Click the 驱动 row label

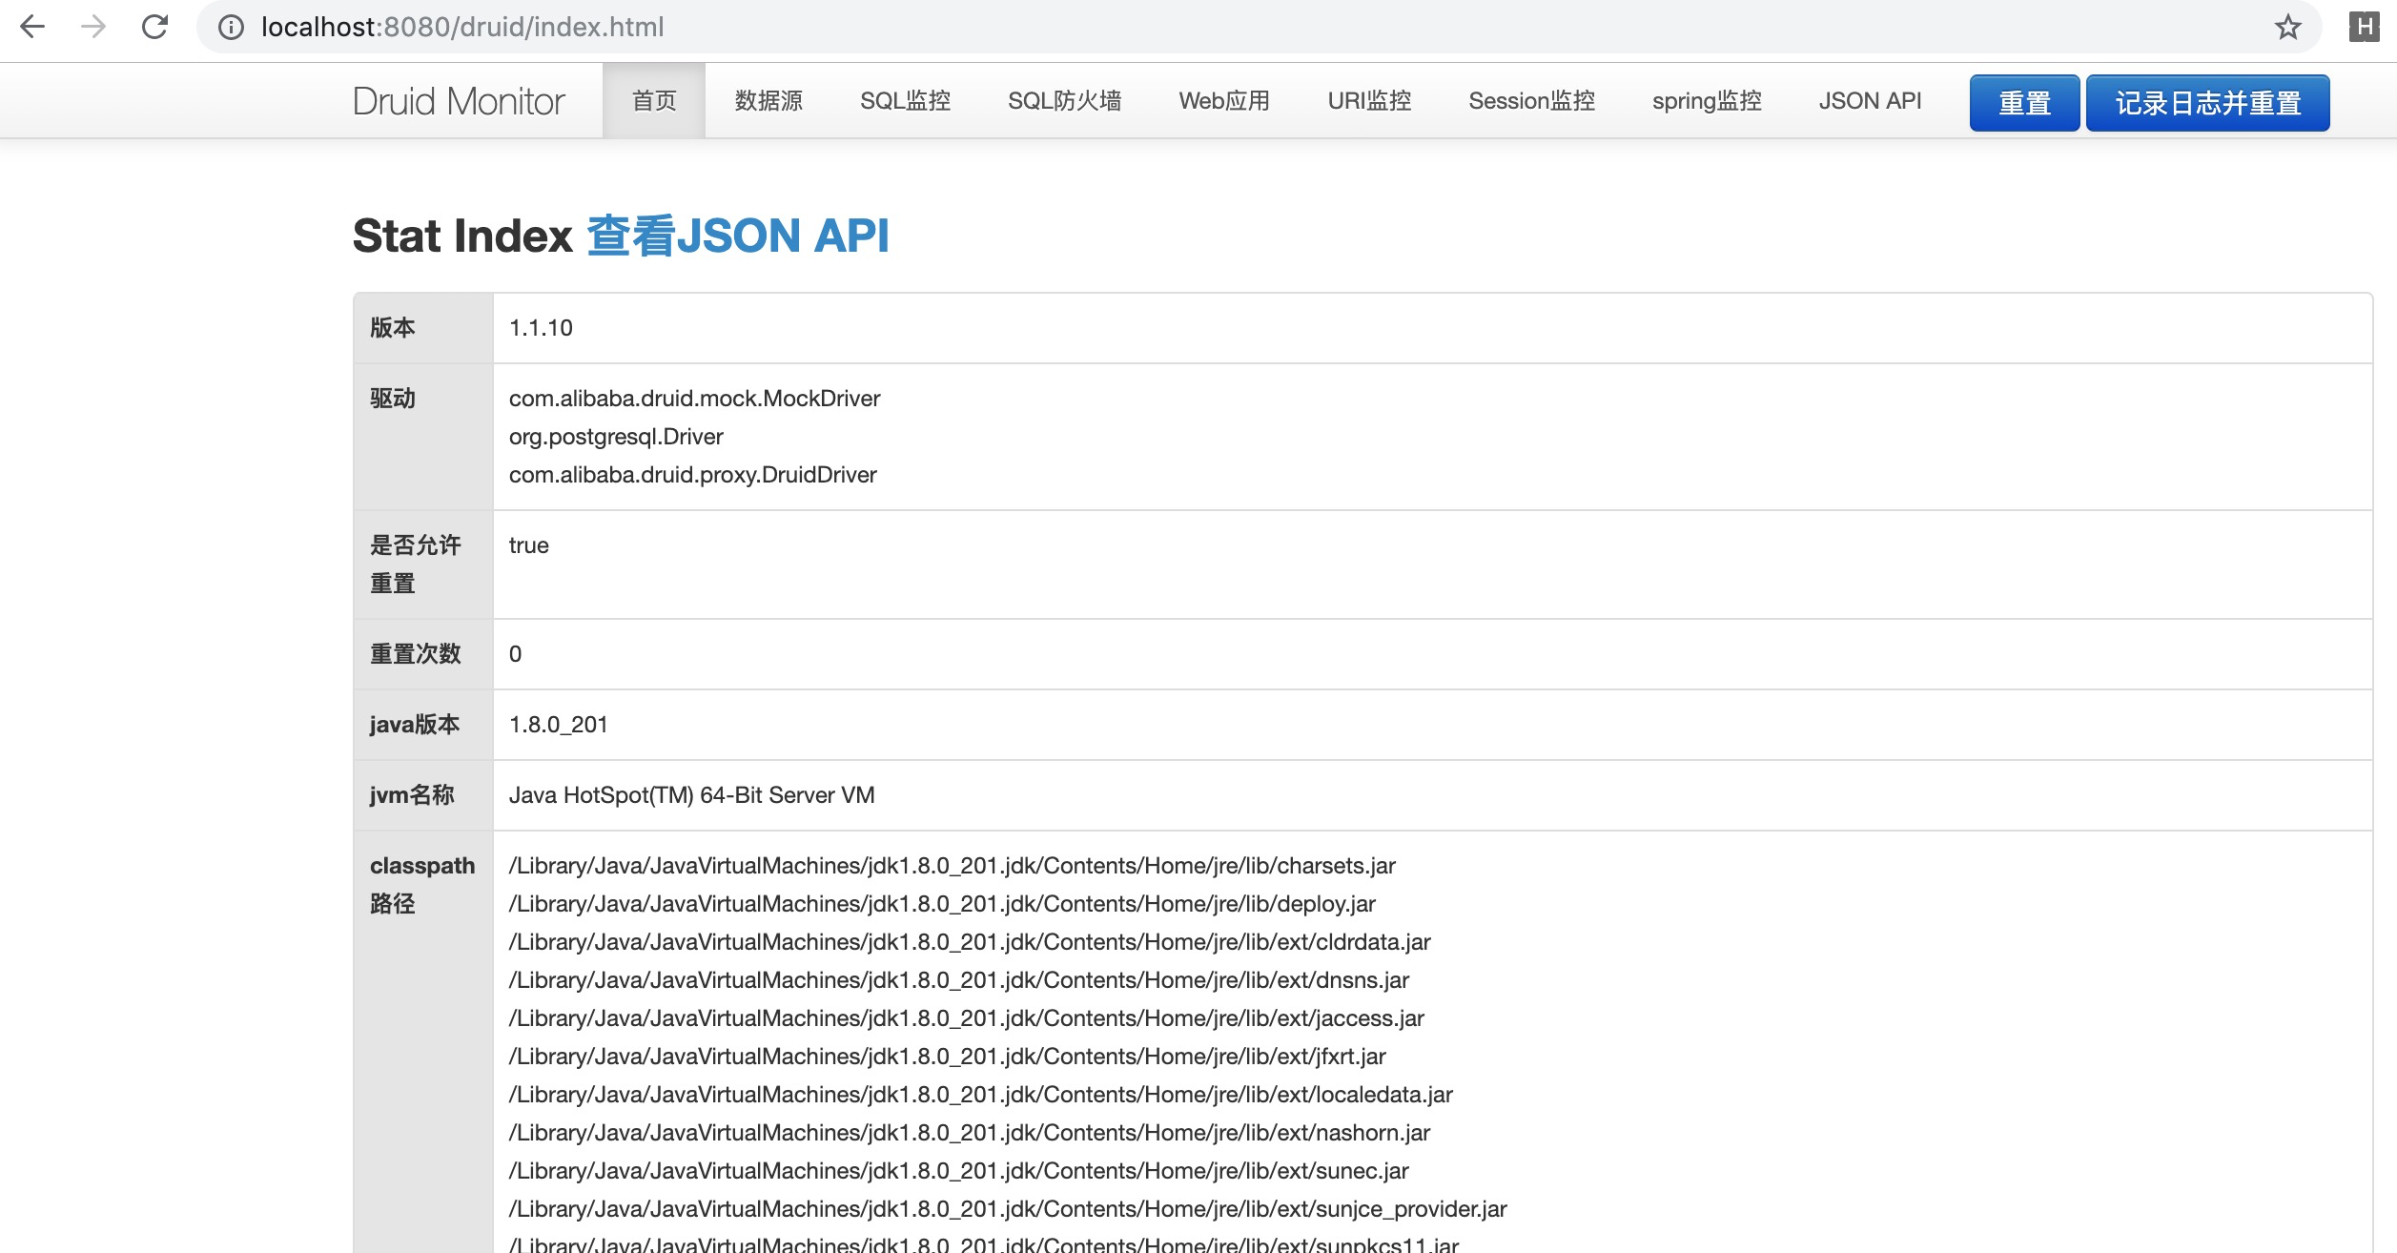tap(393, 399)
